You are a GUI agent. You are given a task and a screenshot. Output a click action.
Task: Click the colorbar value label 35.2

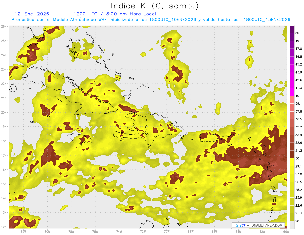pos(299,127)
